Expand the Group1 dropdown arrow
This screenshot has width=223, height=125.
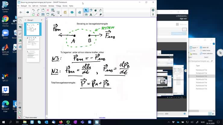pyautogui.click(x=42, y=20)
